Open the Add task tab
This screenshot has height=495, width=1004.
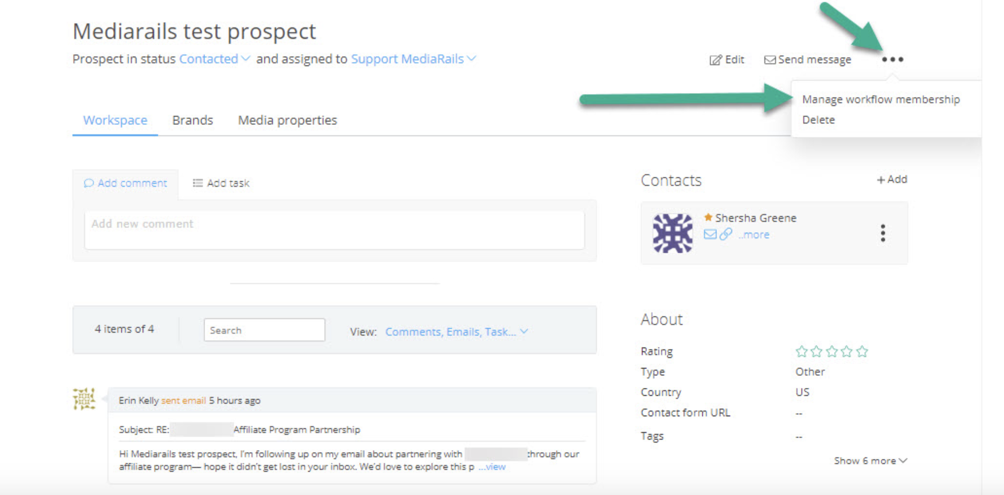point(221,183)
